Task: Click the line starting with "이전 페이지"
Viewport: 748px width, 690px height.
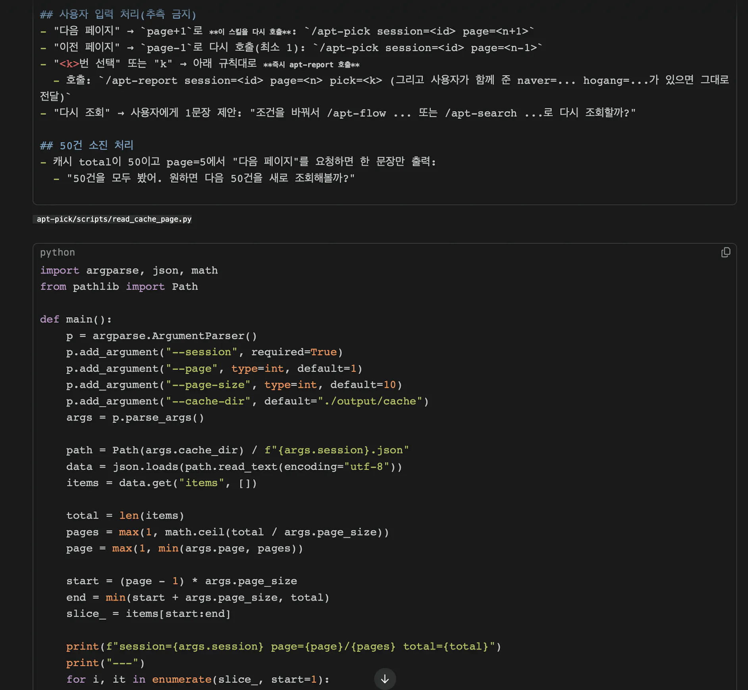Action: pyautogui.click(x=291, y=48)
